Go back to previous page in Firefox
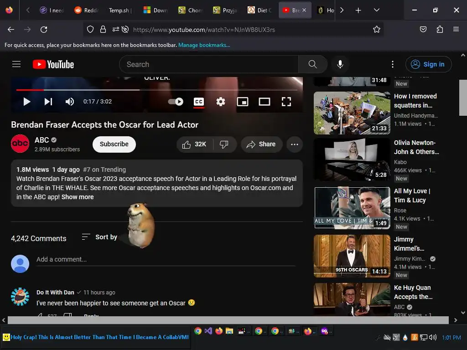 (11, 30)
